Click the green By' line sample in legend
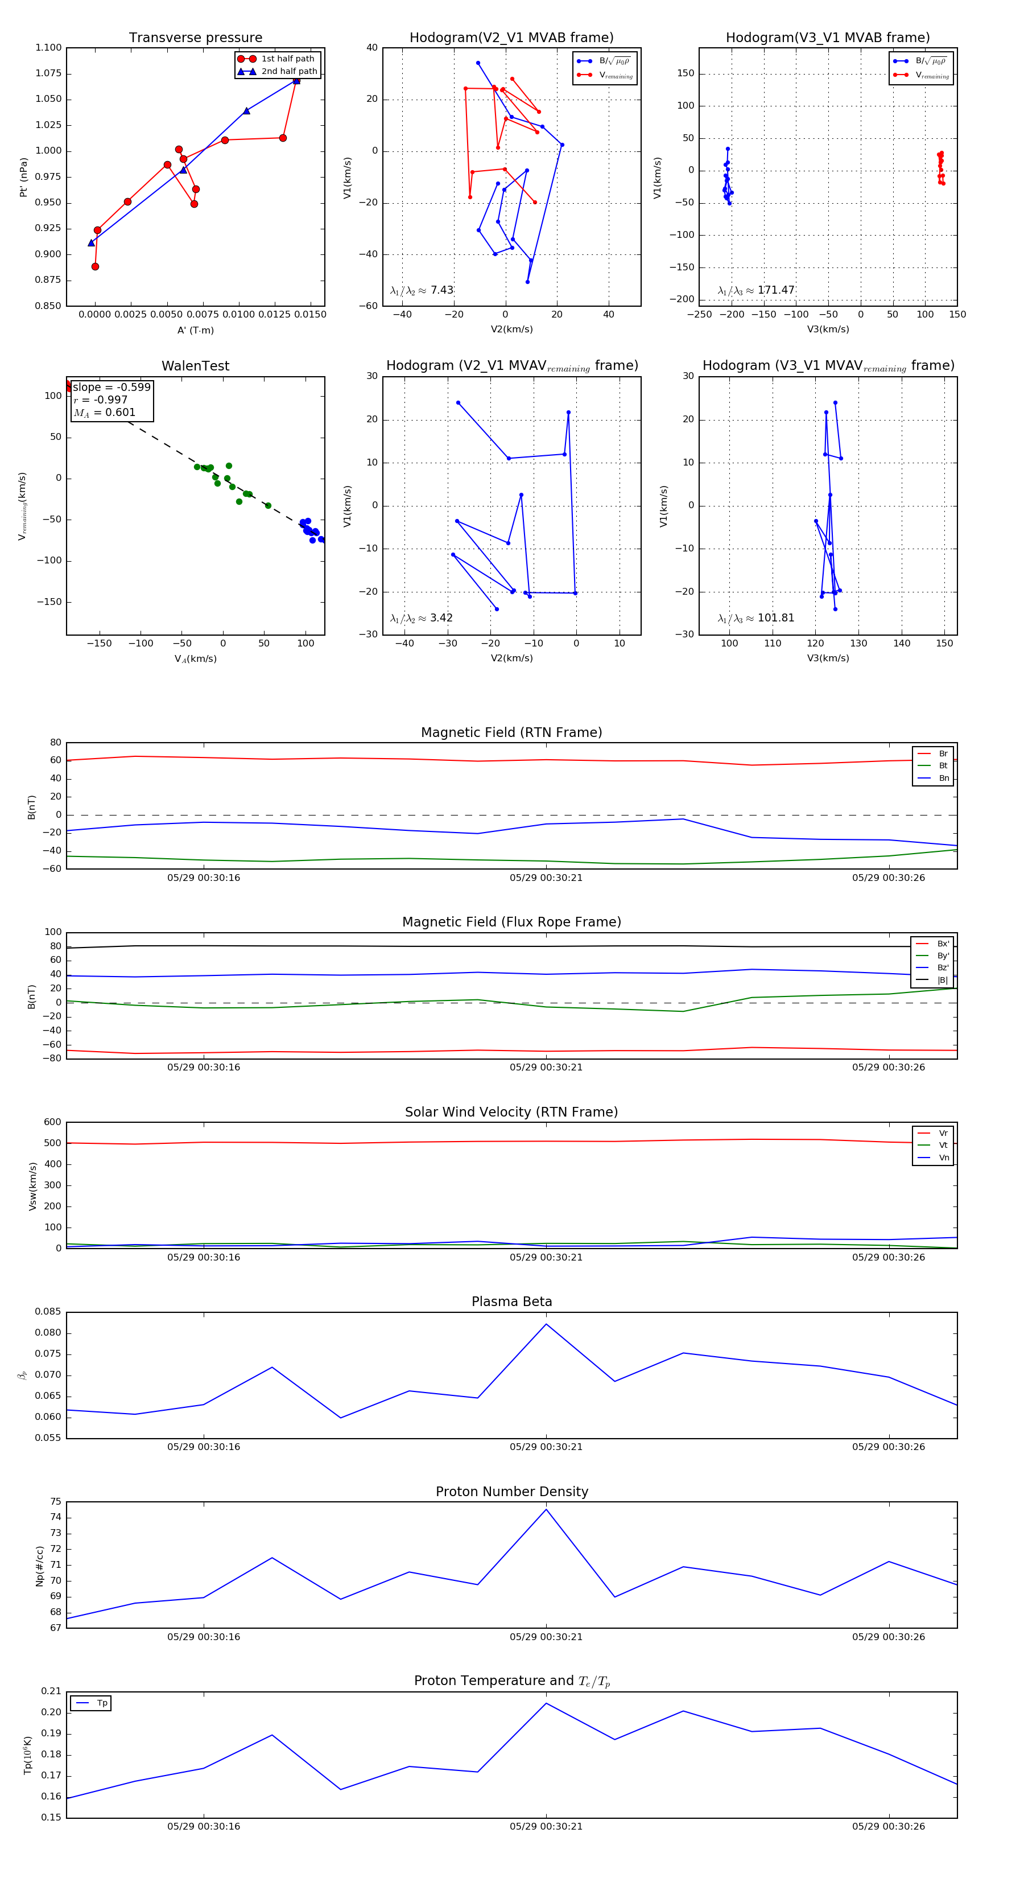This screenshot has width=1024, height=1878. point(922,956)
